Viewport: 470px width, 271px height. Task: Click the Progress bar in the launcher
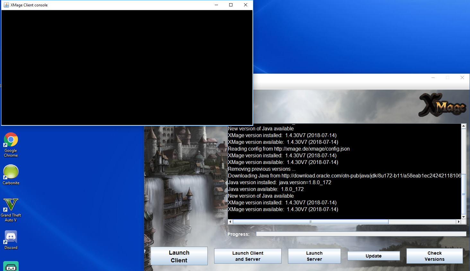click(x=361, y=234)
